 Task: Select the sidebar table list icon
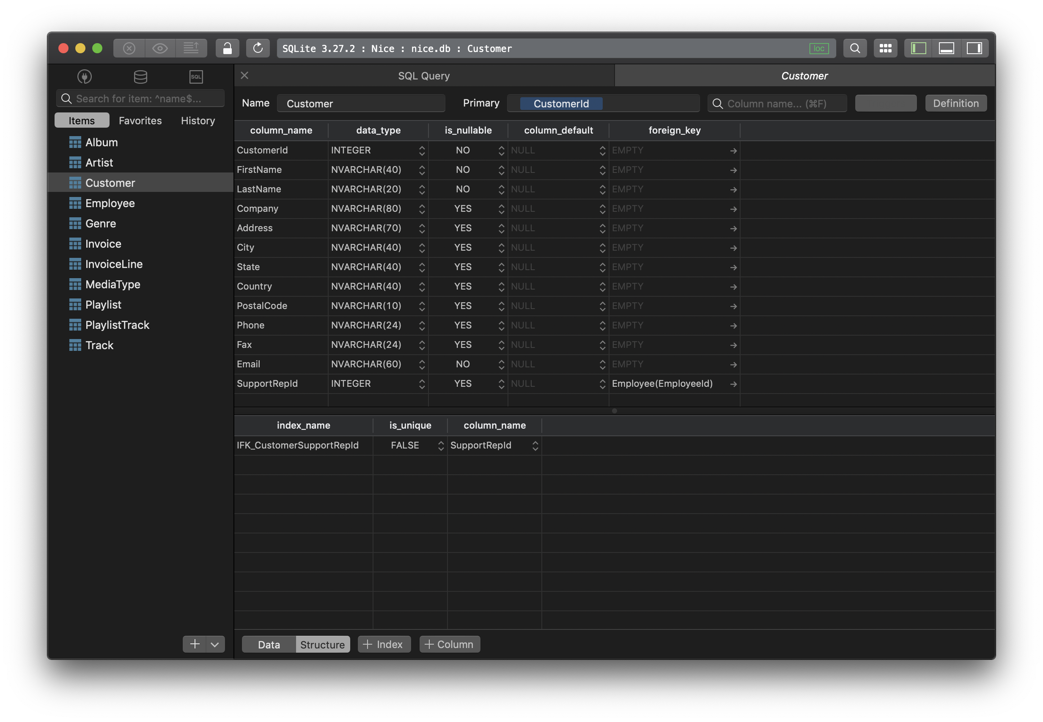[x=140, y=76]
